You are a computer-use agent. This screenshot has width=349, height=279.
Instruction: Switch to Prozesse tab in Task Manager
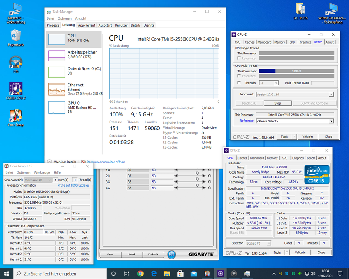[53, 25]
